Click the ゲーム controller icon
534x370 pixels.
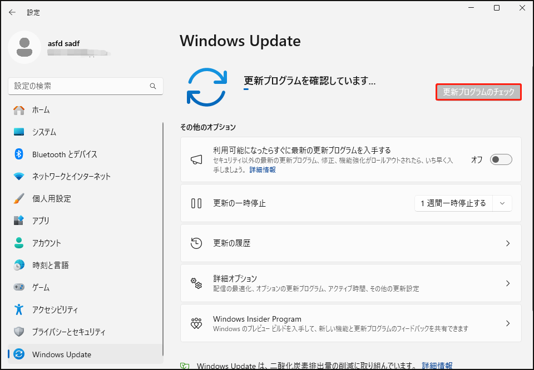(19, 287)
